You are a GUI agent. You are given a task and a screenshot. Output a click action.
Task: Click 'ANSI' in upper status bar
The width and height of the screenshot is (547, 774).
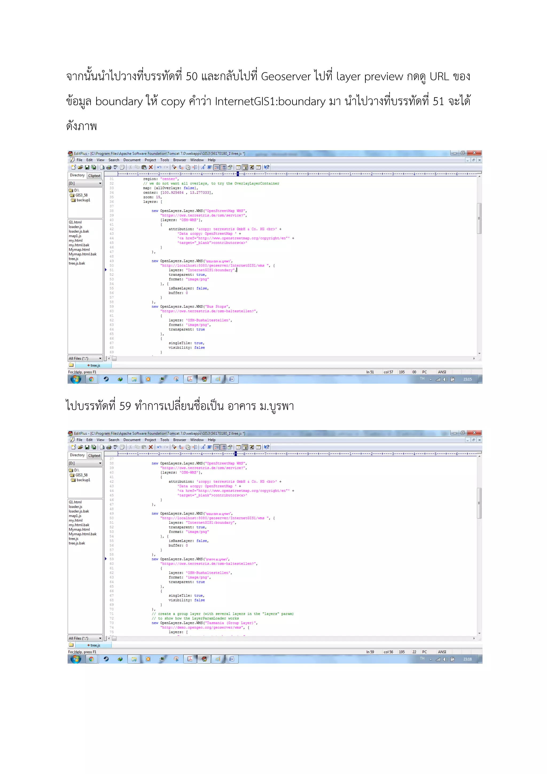coord(442,372)
